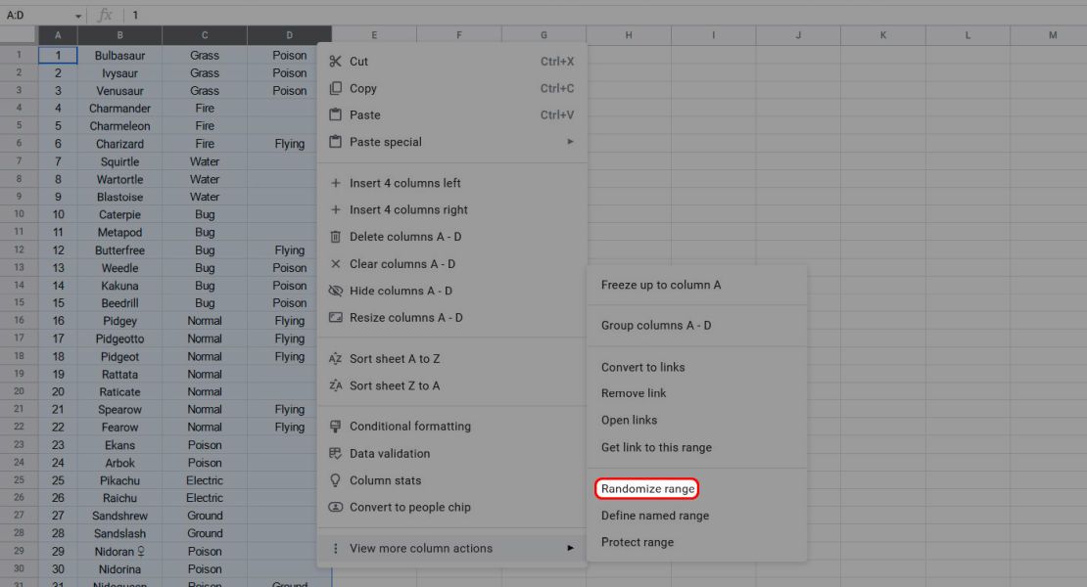Click the Paste clipboard icon

coord(335,114)
